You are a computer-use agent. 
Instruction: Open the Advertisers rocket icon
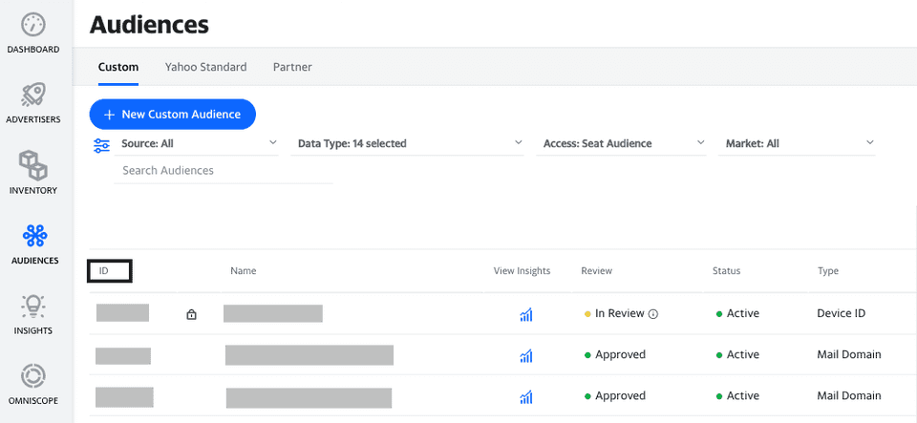(x=34, y=95)
